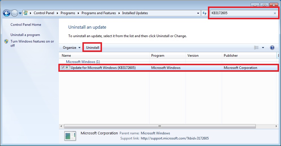
Task: Click the update icon next to KB3172605
Action: pos(68,67)
